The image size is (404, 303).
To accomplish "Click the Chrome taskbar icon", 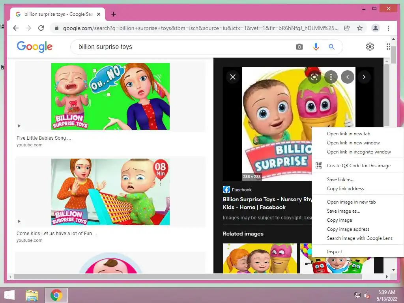I will coord(56,295).
